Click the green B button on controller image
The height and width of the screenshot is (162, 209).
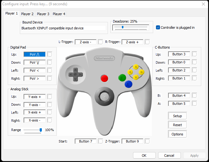[x=122, y=78]
